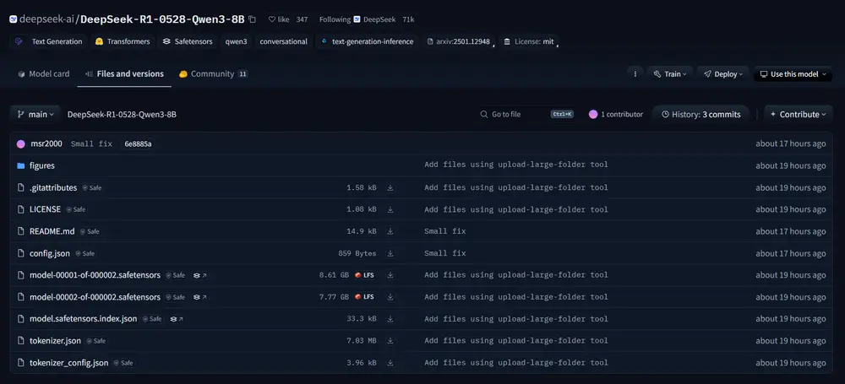Image resolution: width=845 pixels, height=384 pixels.
Task: Click the LFS badge on the 7.77 GB file
Action: tap(364, 297)
